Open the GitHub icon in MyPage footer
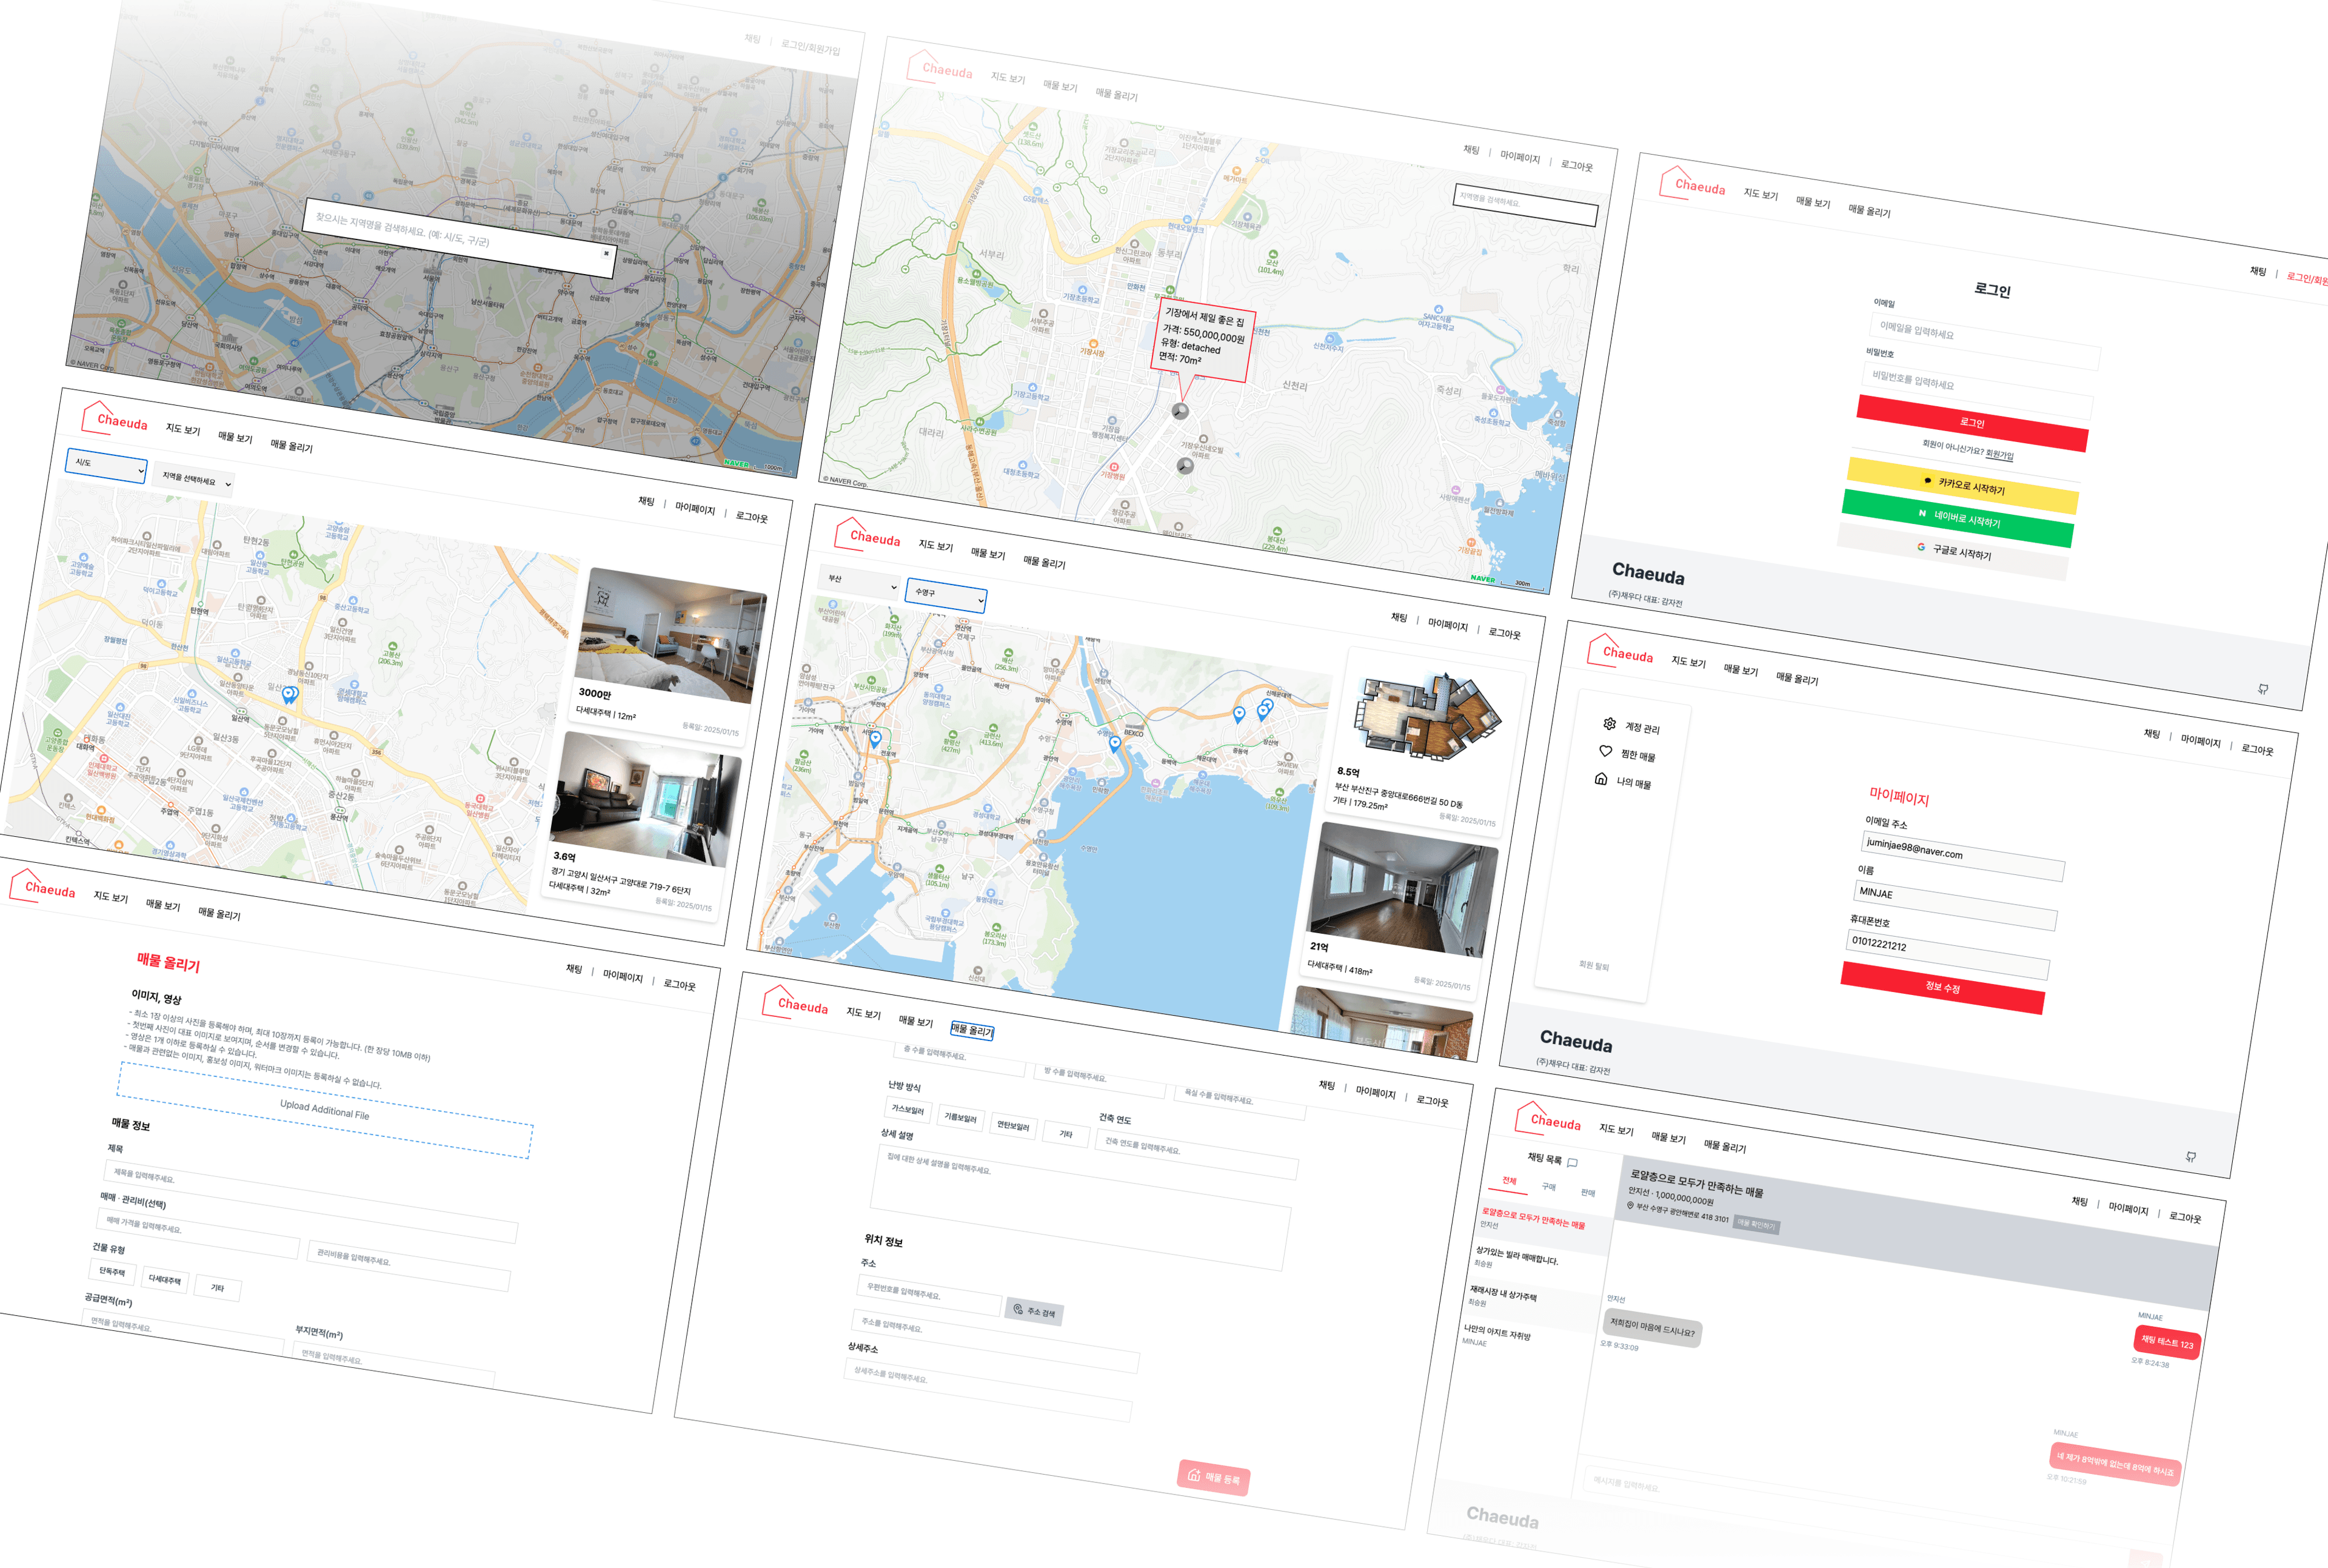Screen dimensions: 2328x1568 [2191, 1156]
